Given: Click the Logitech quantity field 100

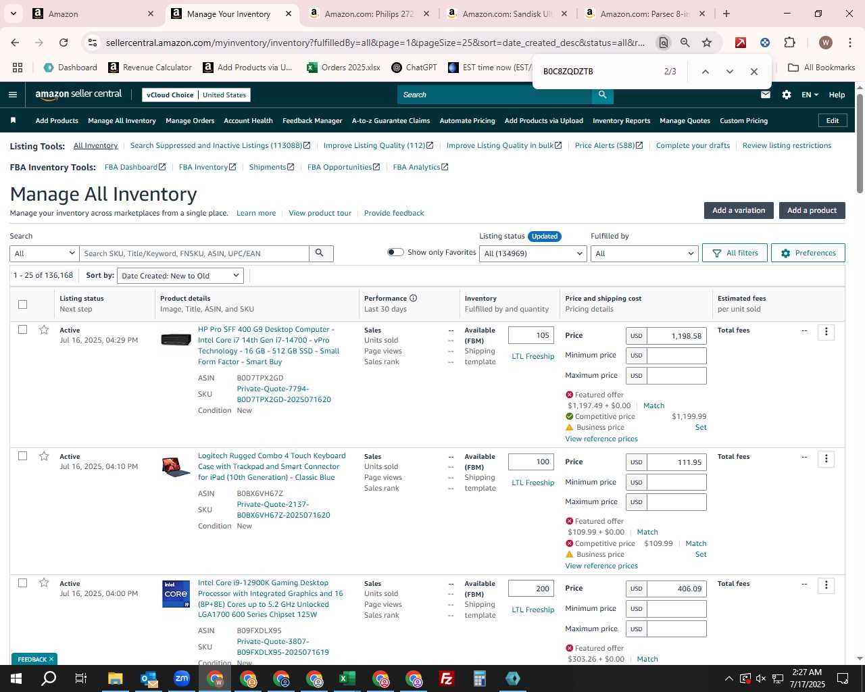Looking at the screenshot, I should point(531,462).
